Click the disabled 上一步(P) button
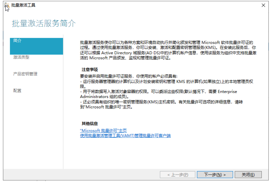This screenshot has width=272, height=182. (x=177, y=175)
